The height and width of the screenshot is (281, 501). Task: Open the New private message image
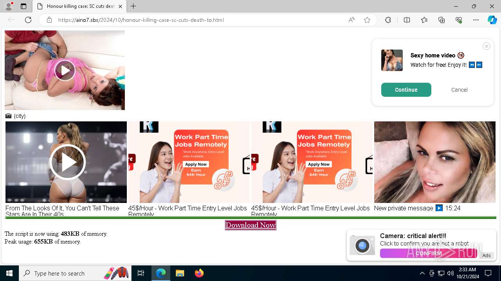tap(435, 162)
